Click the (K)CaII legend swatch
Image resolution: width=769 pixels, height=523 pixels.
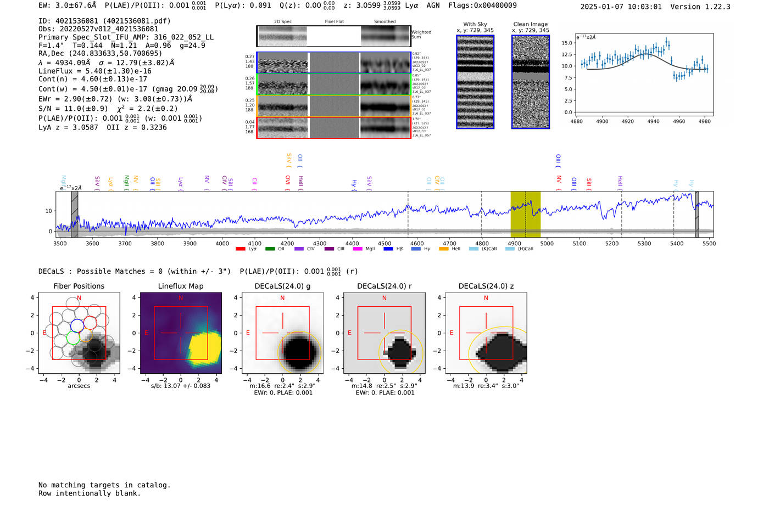point(473,249)
